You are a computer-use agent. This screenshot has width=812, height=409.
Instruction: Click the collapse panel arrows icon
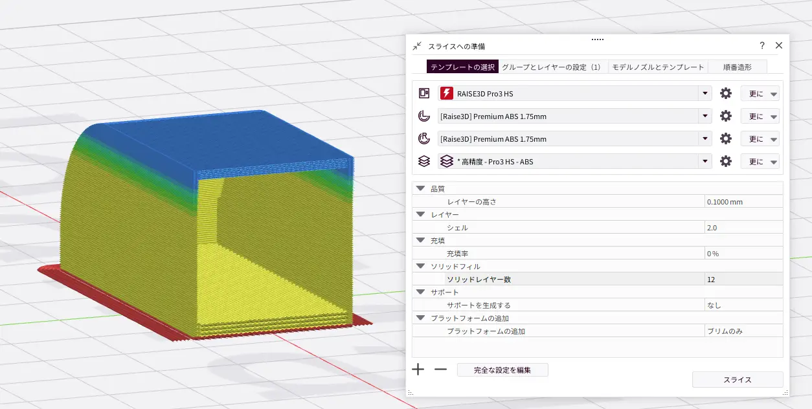point(417,46)
